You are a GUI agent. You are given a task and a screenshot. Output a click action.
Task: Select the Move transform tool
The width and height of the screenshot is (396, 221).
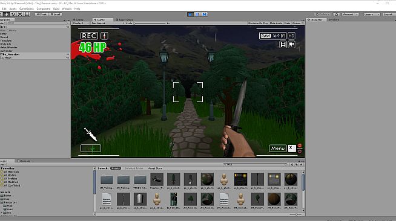[x=6, y=14]
